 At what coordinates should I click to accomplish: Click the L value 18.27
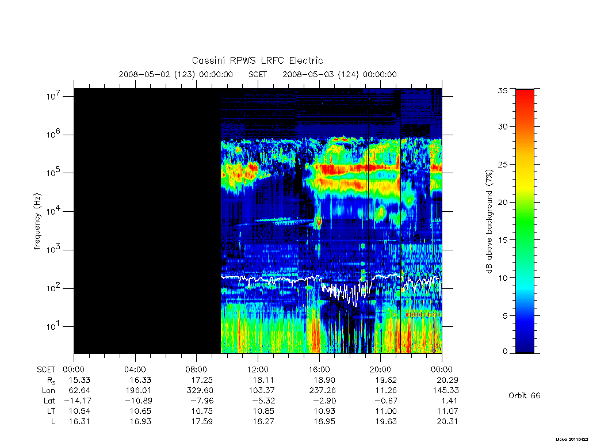[263, 422]
